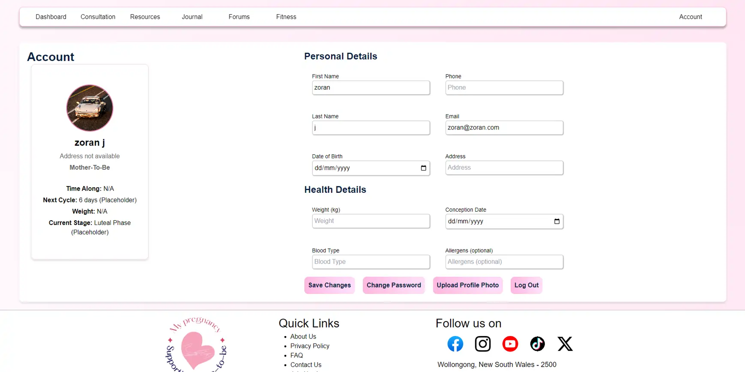The image size is (745, 372).
Task: Log out using the Log Out button
Action: (x=526, y=285)
